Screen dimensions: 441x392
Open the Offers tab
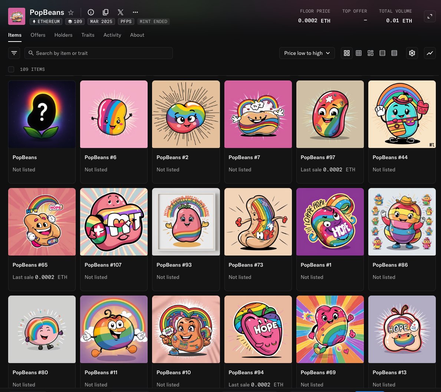[x=38, y=35]
